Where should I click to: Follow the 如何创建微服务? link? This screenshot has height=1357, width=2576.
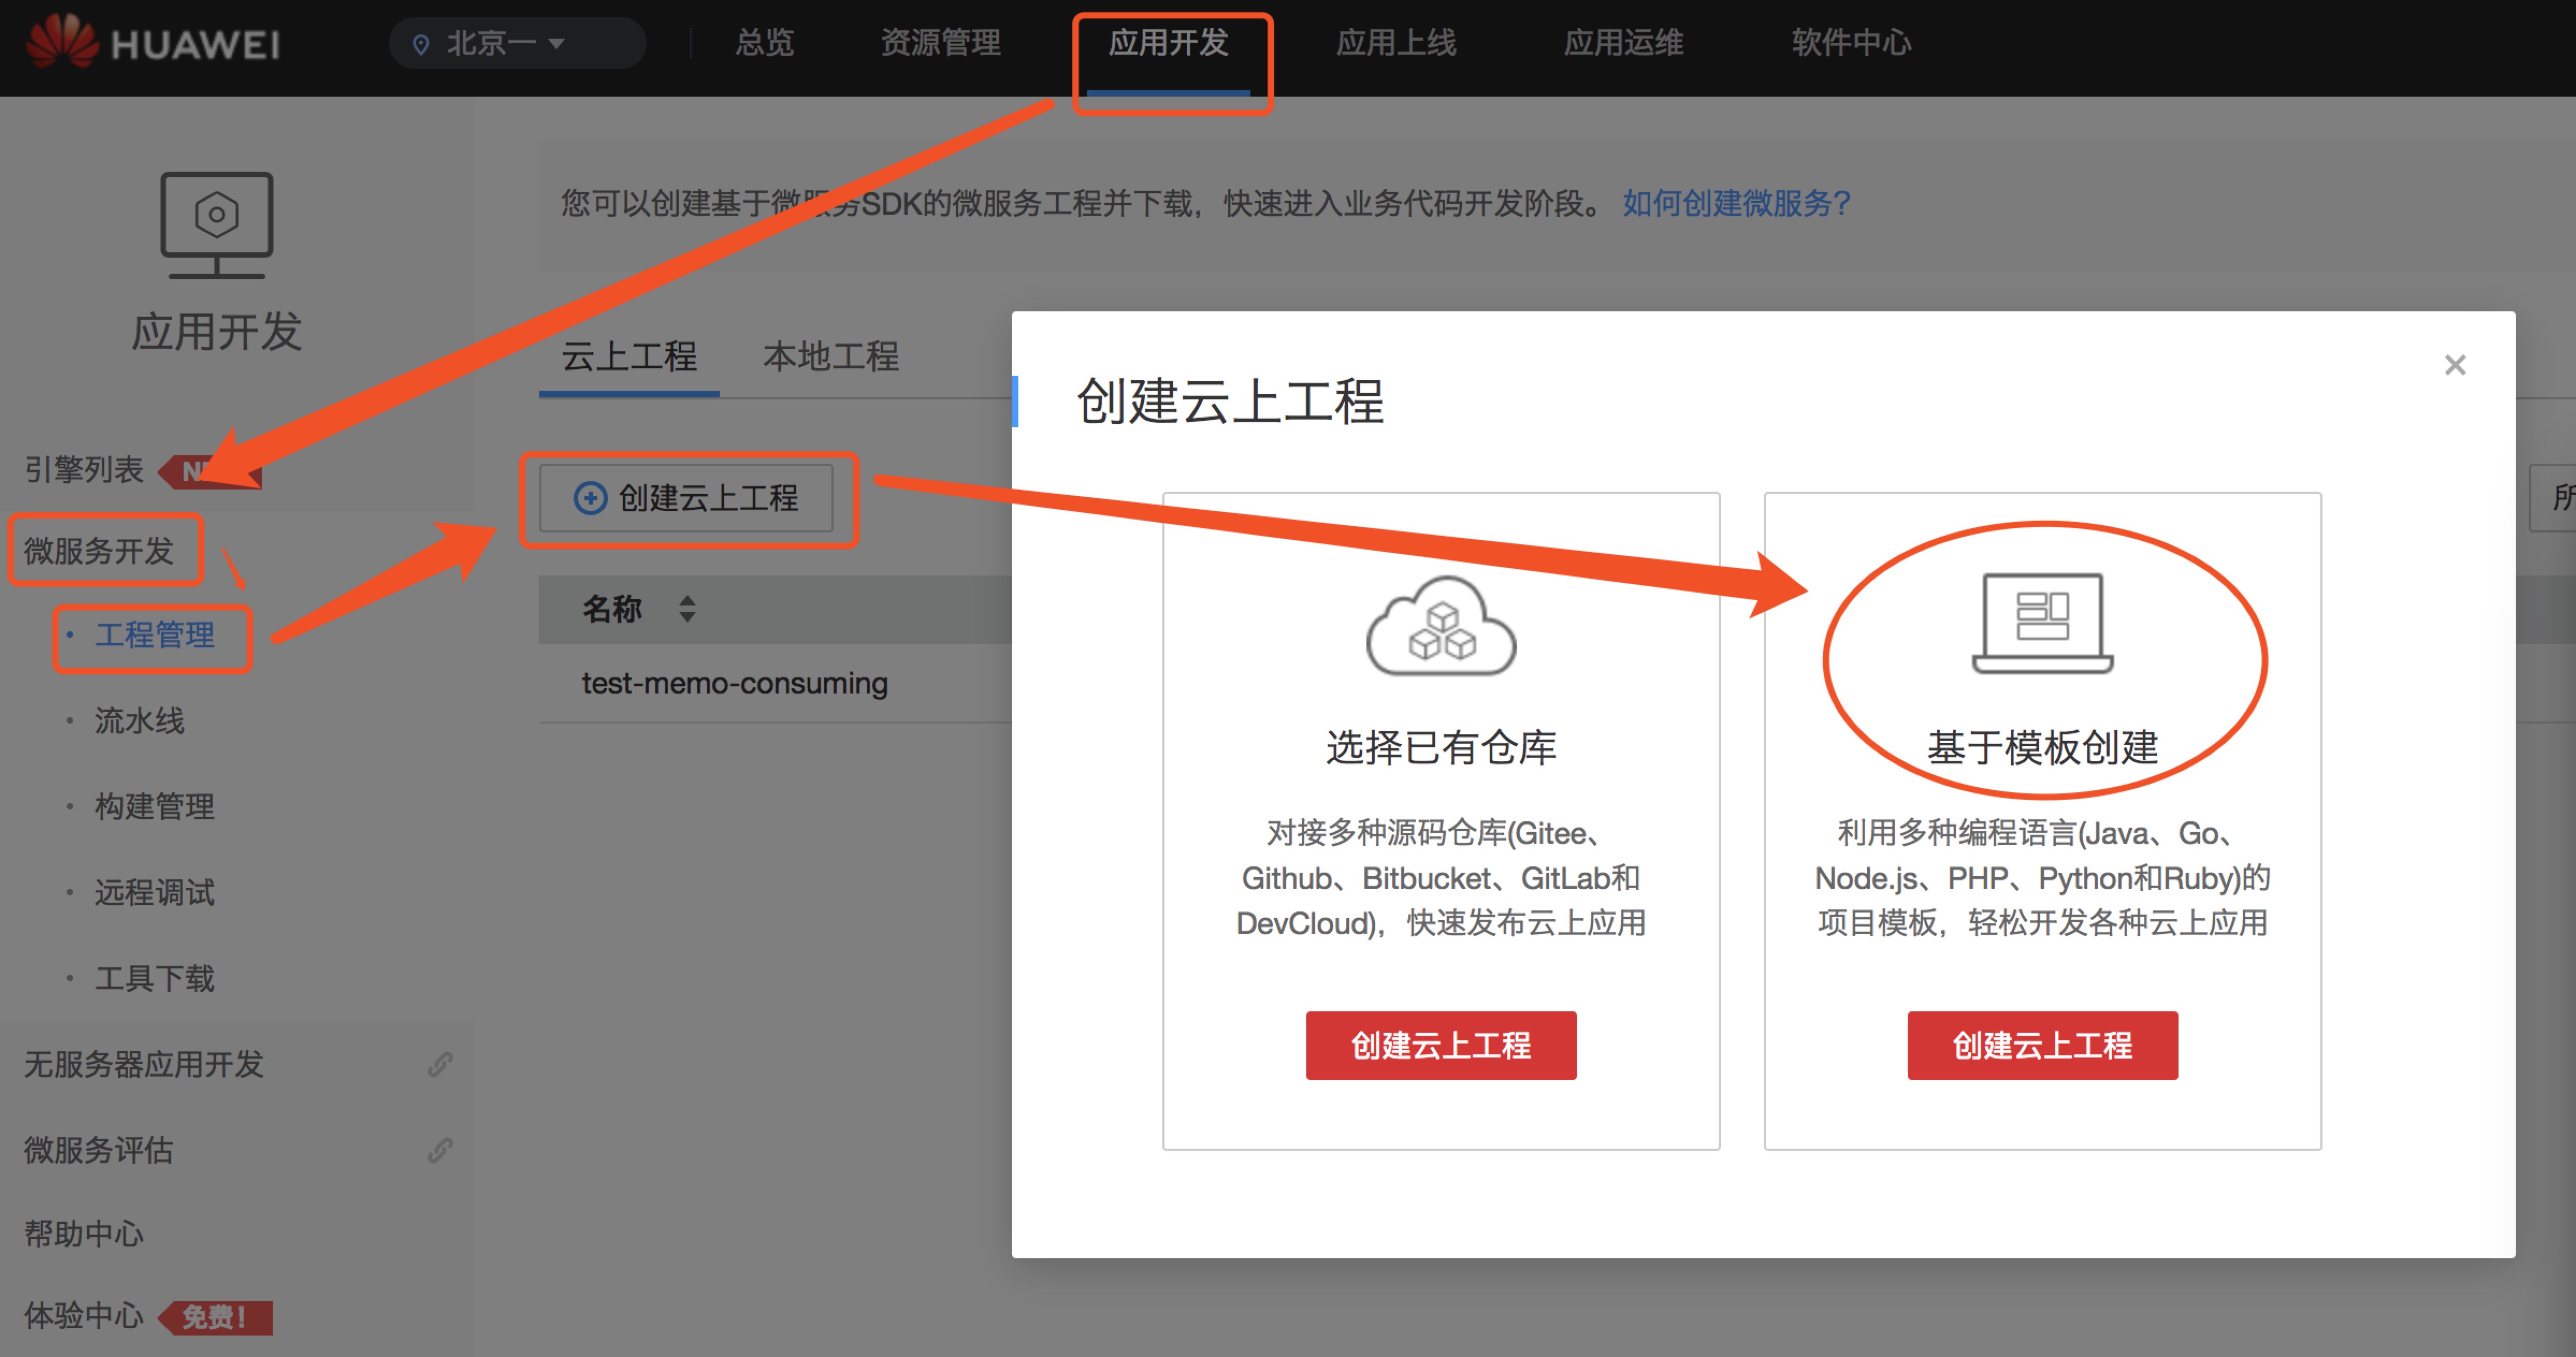click(x=1736, y=203)
